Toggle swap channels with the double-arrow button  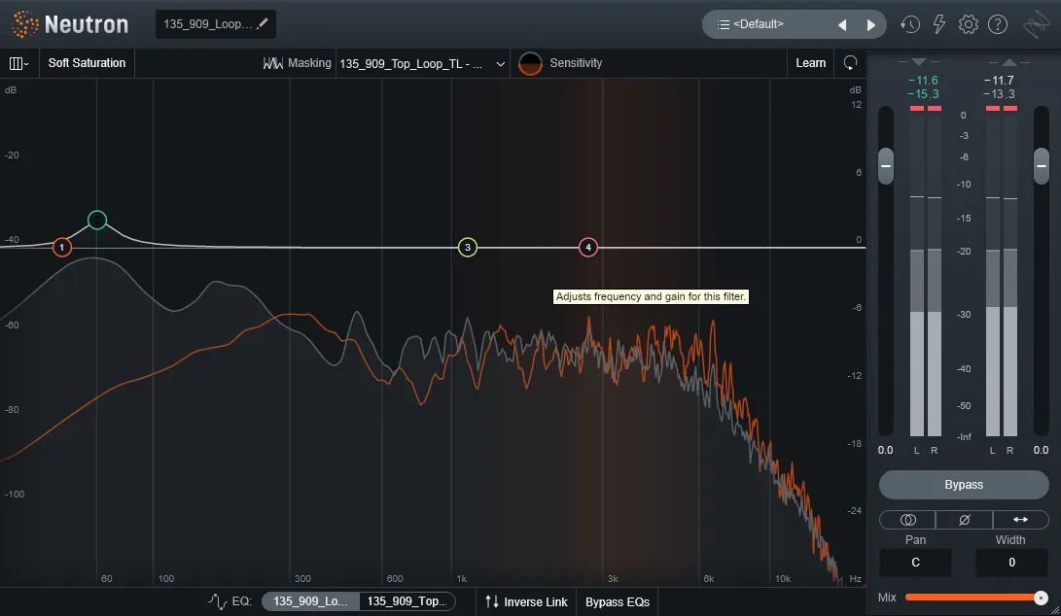[1020, 520]
